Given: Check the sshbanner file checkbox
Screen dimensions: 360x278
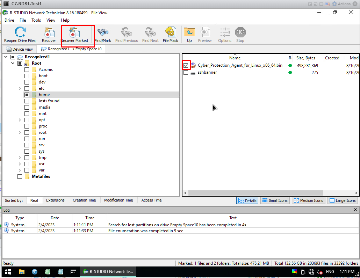Looking at the screenshot, I should pyautogui.click(x=186, y=73).
